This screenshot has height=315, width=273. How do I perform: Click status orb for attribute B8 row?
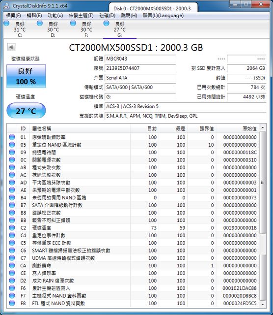[12, 213]
